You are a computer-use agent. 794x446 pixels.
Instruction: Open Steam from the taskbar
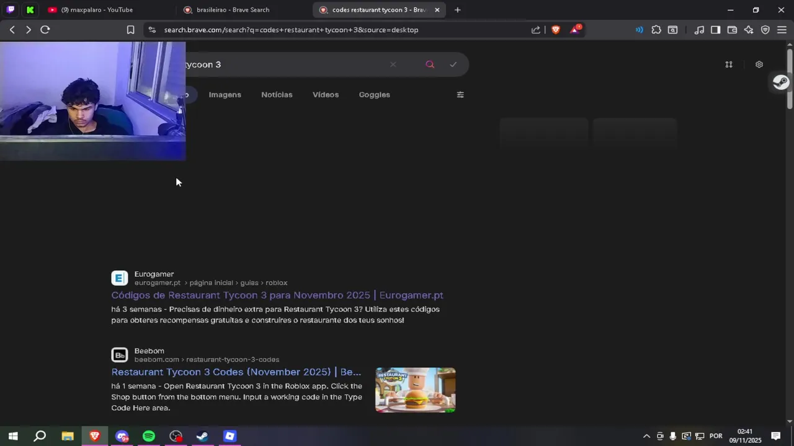click(x=202, y=436)
